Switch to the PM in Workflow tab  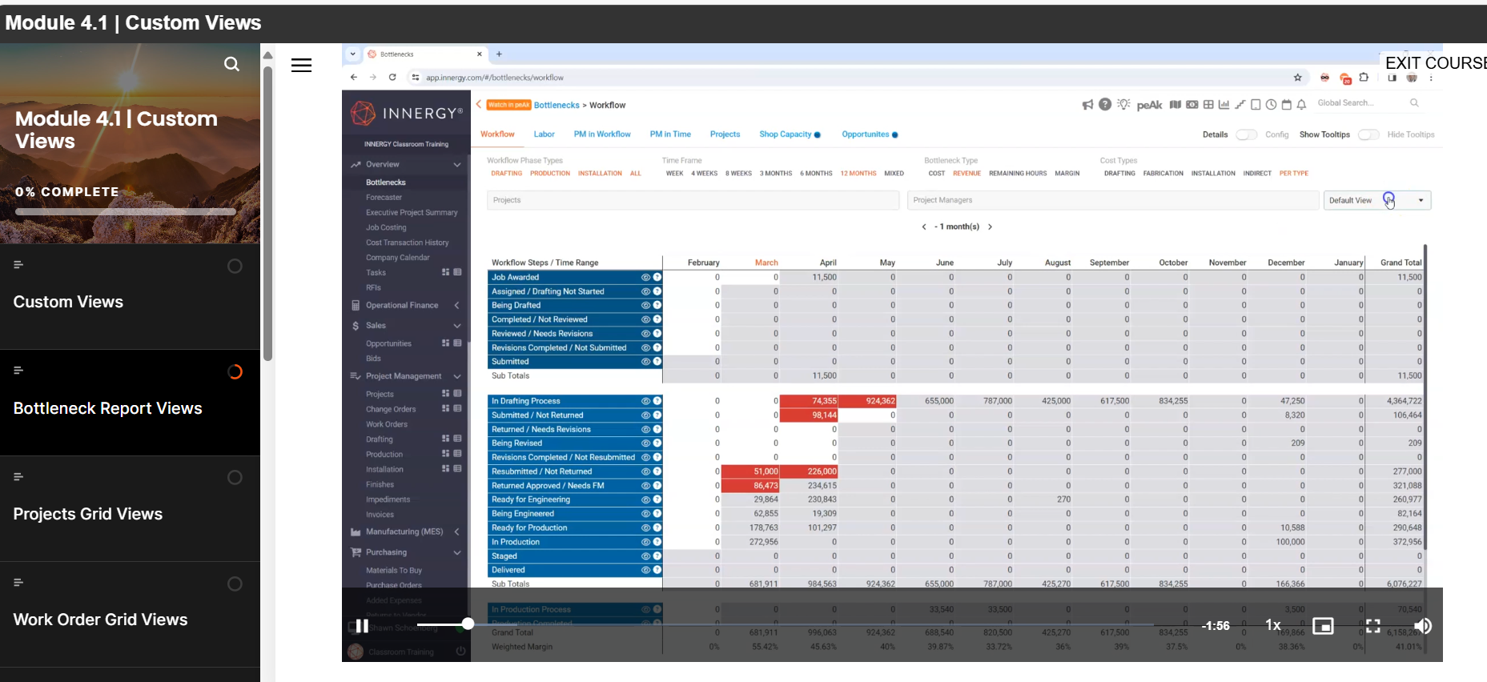601,134
